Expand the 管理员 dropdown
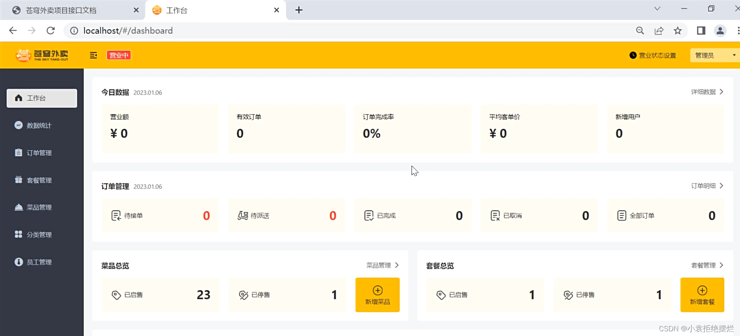Screen dimensions: 740x336 click(x=715, y=55)
